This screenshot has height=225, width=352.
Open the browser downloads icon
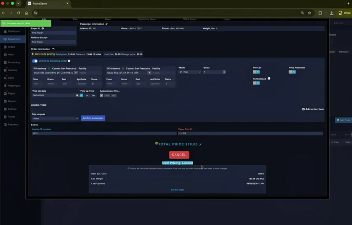tap(331, 13)
